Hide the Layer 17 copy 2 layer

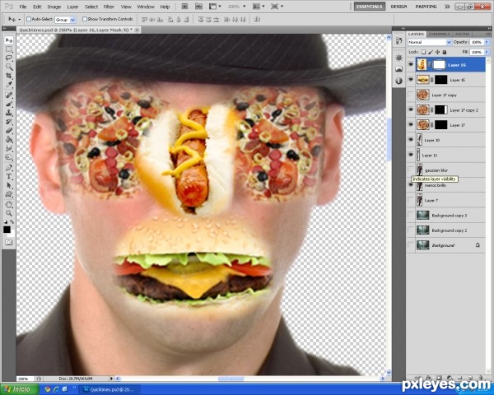[411, 109]
